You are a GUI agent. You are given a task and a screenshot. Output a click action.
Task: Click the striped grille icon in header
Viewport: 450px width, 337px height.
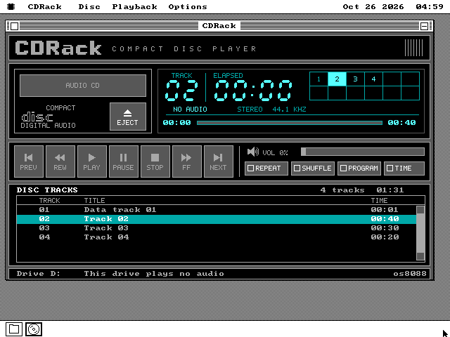pyautogui.click(x=413, y=48)
